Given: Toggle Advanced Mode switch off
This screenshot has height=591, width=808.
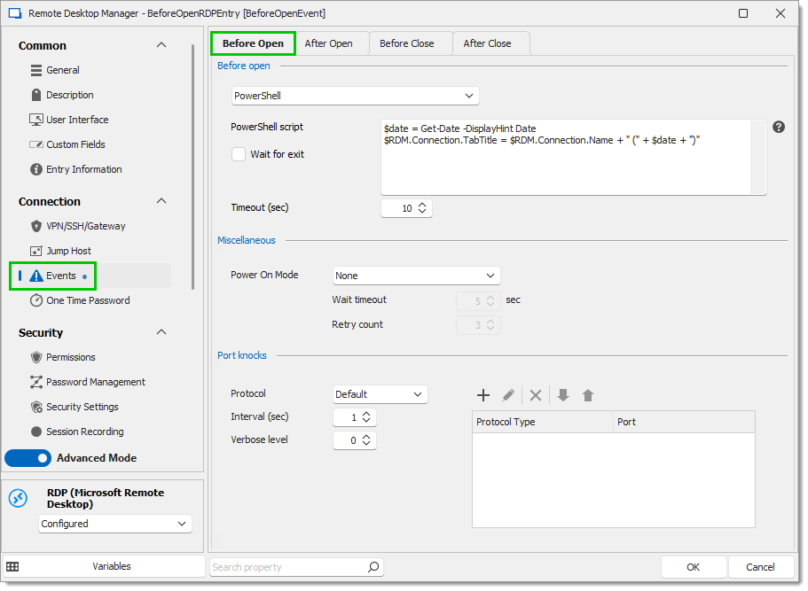Looking at the screenshot, I should click(x=27, y=458).
